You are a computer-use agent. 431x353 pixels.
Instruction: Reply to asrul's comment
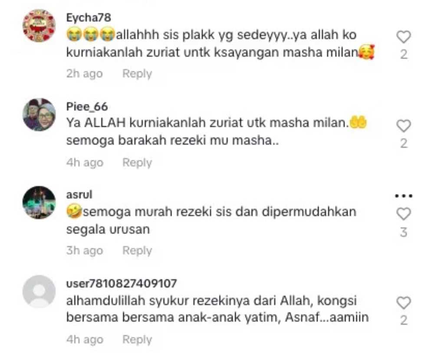pyautogui.click(x=137, y=250)
